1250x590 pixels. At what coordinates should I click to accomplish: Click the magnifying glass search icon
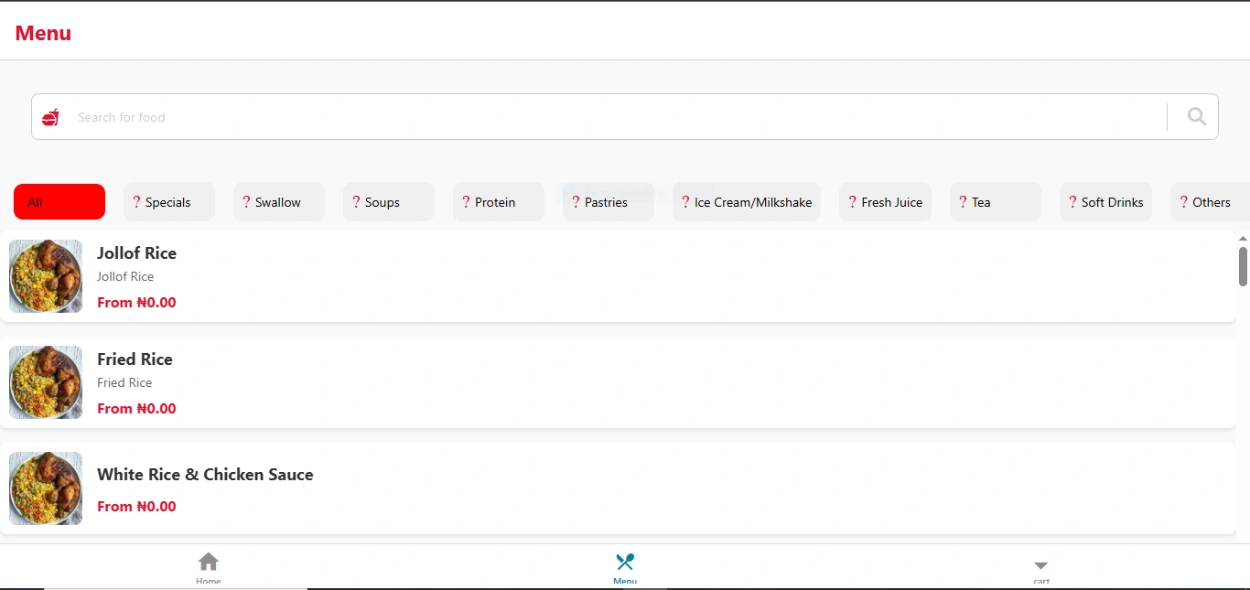(x=1196, y=116)
